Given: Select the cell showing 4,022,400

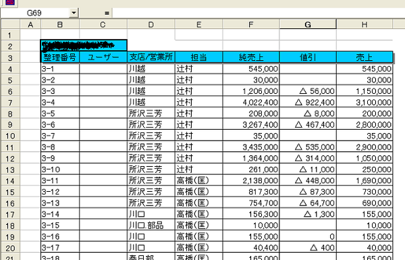Looking at the screenshot, I should click(x=251, y=103).
